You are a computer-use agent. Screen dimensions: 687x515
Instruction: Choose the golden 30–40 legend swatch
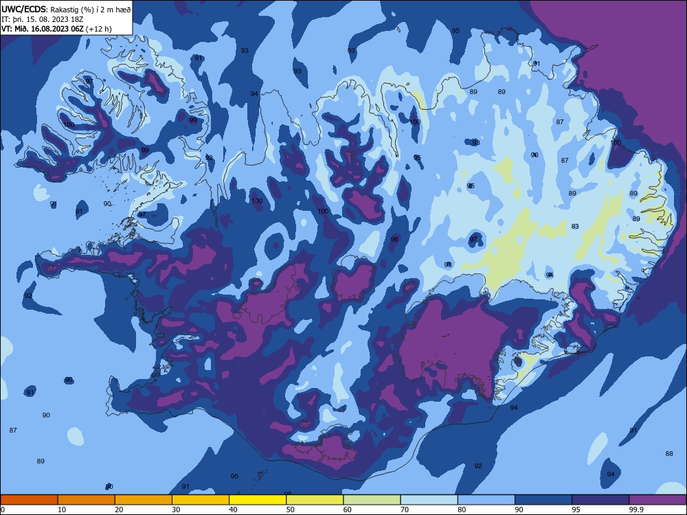pyautogui.click(x=201, y=500)
